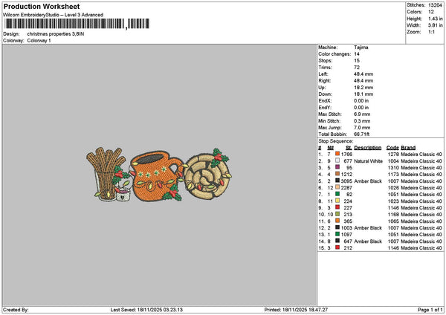Select the red swatch in stop row 15
The width and height of the screenshot is (446, 315).
click(x=337, y=247)
